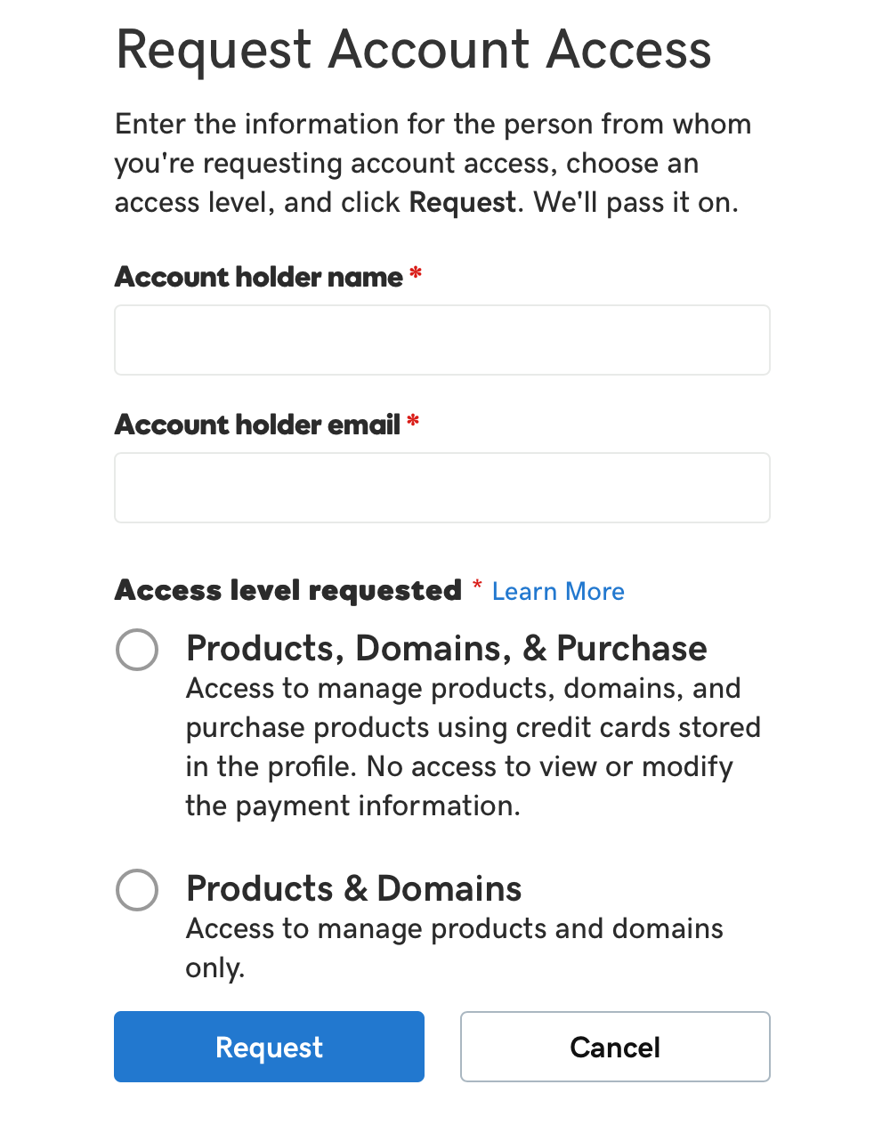The image size is (874, 1125).
Task: Select the Products, Domains, & Purchase radio button
Action: 137,650
